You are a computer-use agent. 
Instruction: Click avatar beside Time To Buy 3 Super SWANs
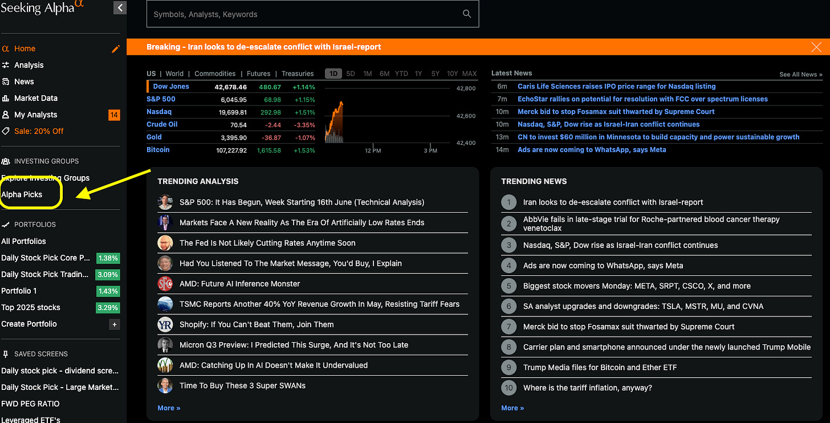165,385
